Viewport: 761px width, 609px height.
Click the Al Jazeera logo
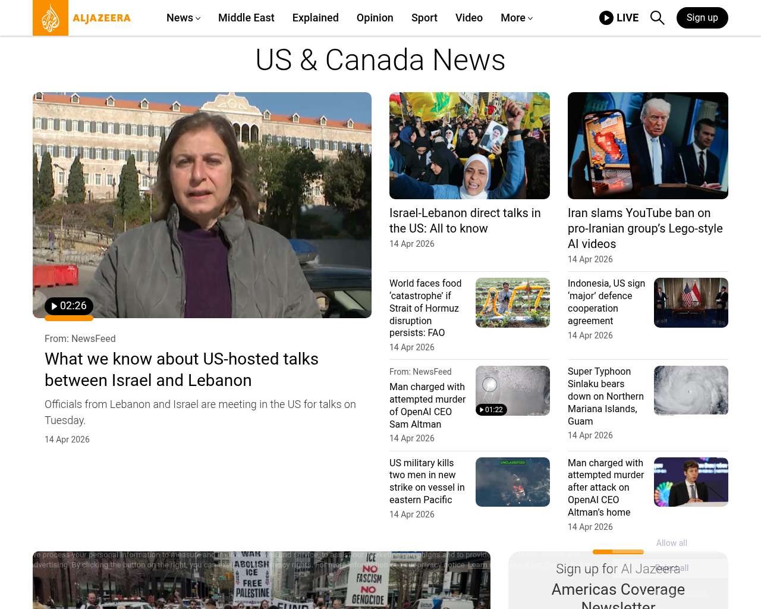point(82,18)
